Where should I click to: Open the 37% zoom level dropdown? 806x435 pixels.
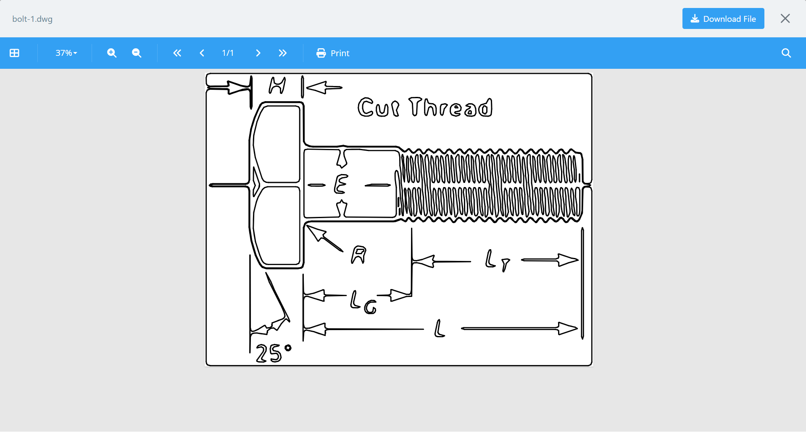point(66,53)
